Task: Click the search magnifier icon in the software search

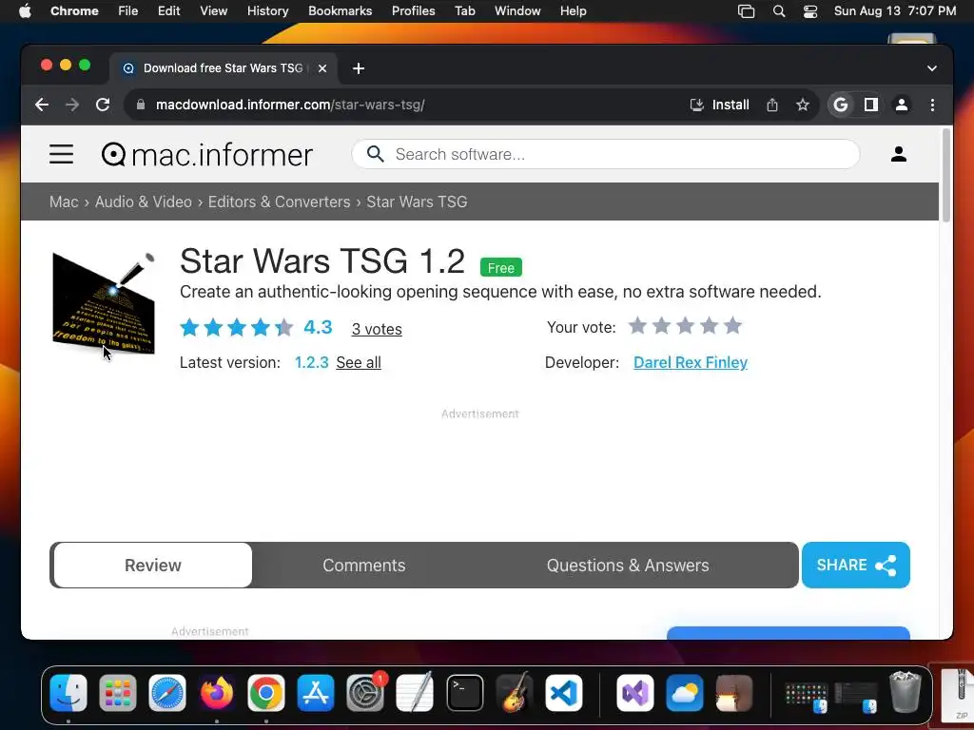Action: pyautogui.click(x=375, y=154)
